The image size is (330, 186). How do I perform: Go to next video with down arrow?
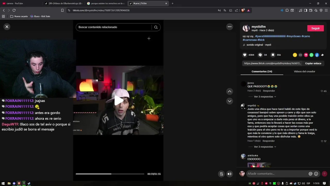click(229, 101)
